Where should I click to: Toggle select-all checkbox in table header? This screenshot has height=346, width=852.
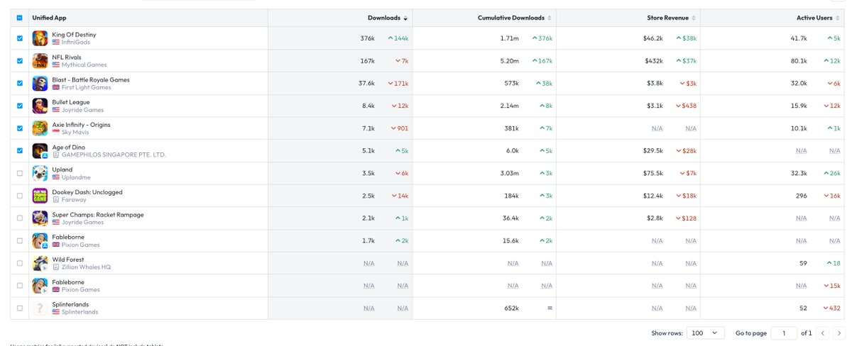(x=20, y=18)
